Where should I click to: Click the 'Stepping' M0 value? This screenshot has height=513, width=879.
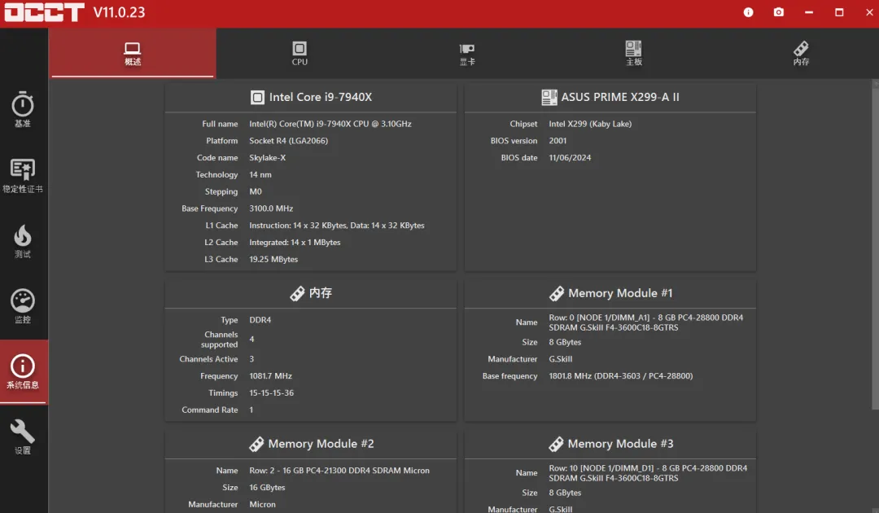[255, 191]
